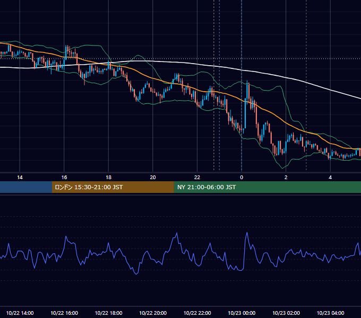Click the hour label 4 on time axis
This screenshot has width=361, height=318.
(x=330, y=178)
